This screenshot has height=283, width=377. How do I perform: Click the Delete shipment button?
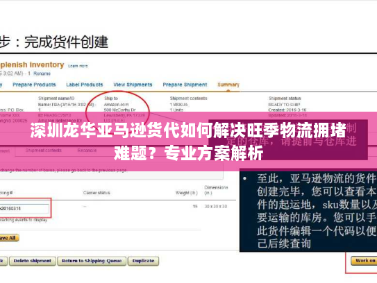[33, 261]
